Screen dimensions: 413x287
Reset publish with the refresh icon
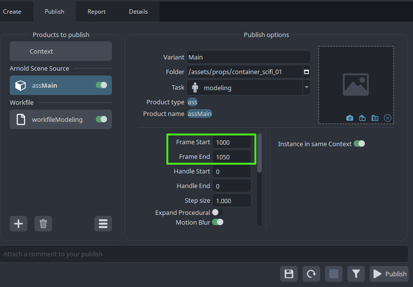(311, 274)
